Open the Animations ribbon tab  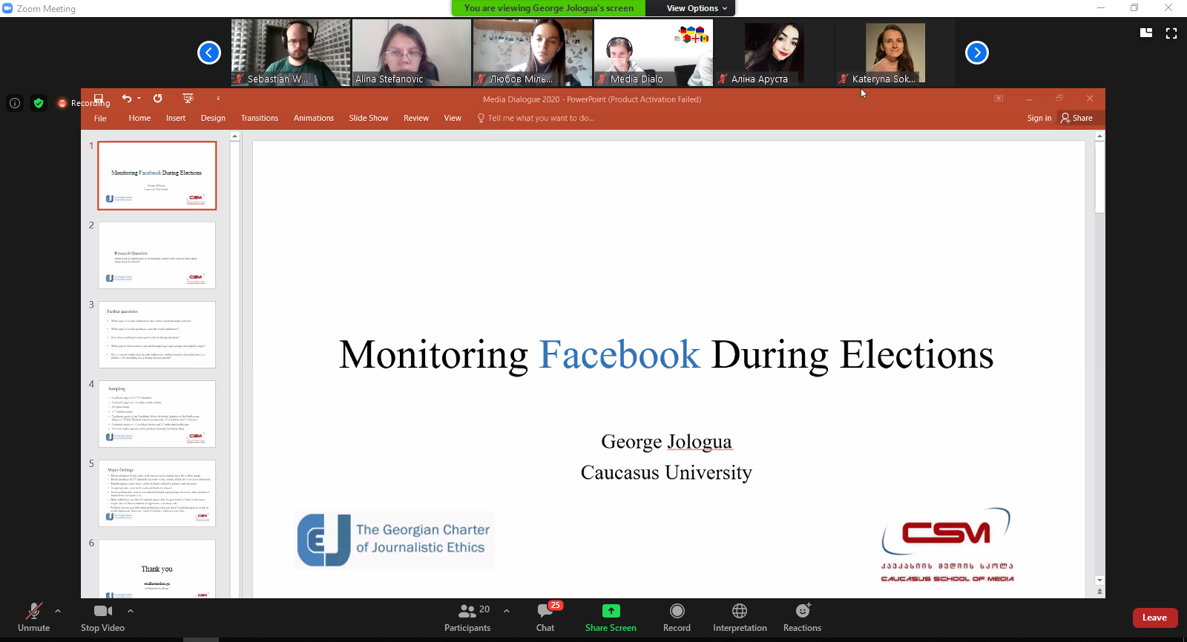(x=314, y=118)
